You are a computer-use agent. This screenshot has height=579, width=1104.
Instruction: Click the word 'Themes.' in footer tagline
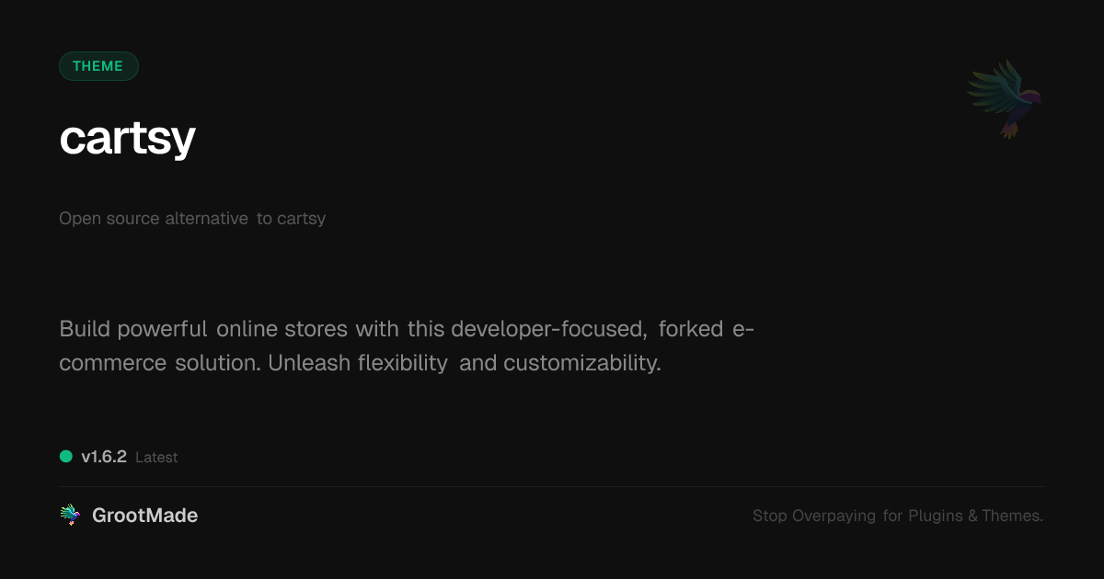1012,516
